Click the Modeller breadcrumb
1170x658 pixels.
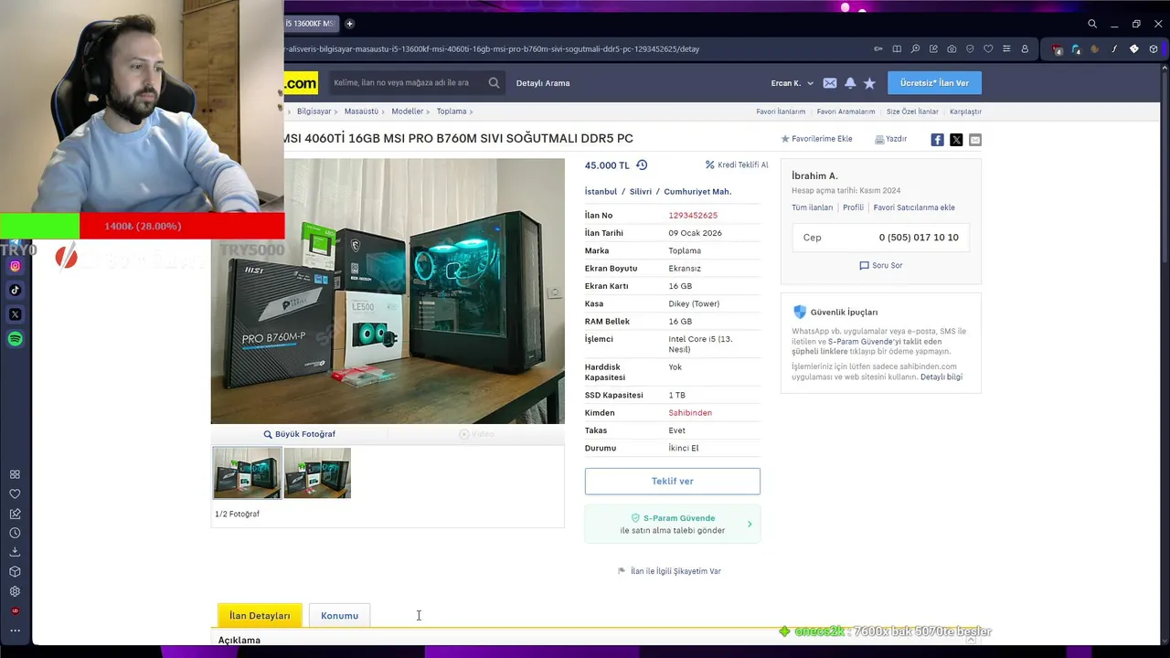408,111
